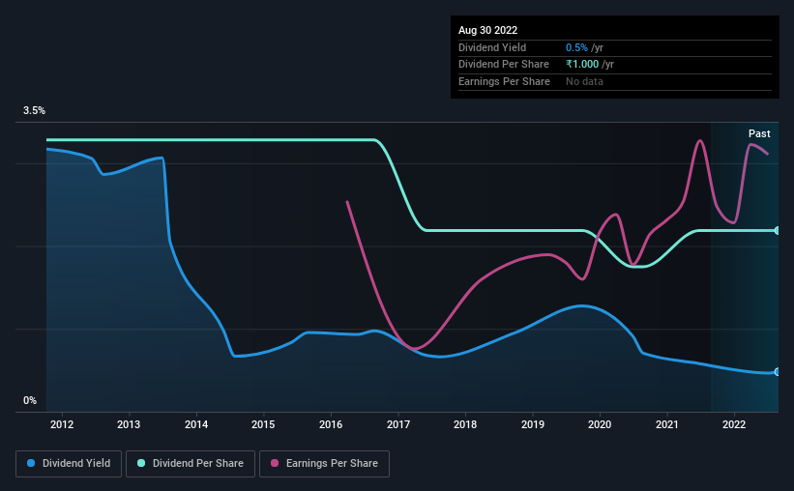Click the Aug 30 2022 tooltip date

click(x=487, y=30)
